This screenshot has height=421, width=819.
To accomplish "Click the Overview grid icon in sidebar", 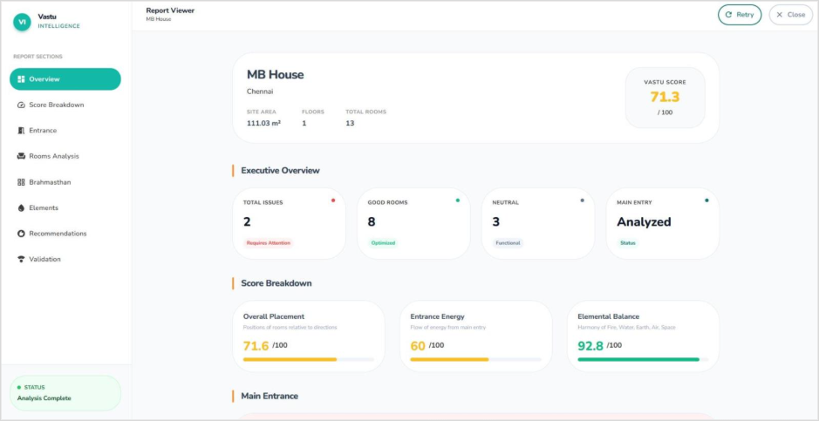I will coord(21,79).
